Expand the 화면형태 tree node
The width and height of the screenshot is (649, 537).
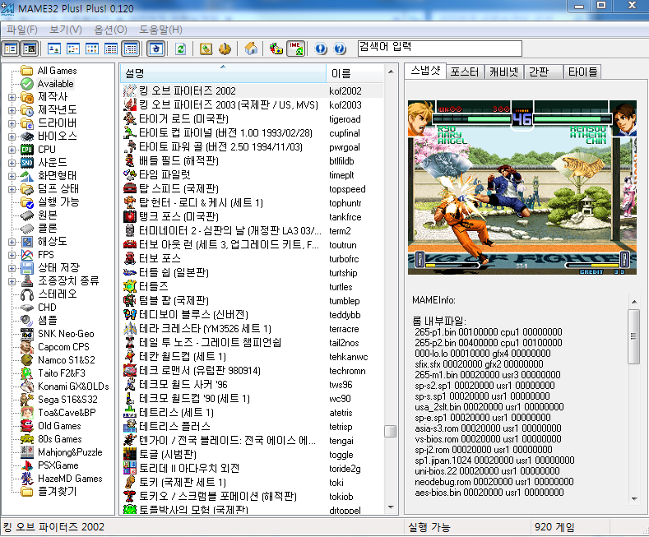tap(12, 176)
